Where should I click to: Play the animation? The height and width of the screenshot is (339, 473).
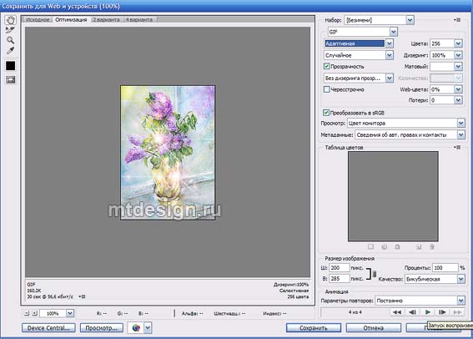427,312
